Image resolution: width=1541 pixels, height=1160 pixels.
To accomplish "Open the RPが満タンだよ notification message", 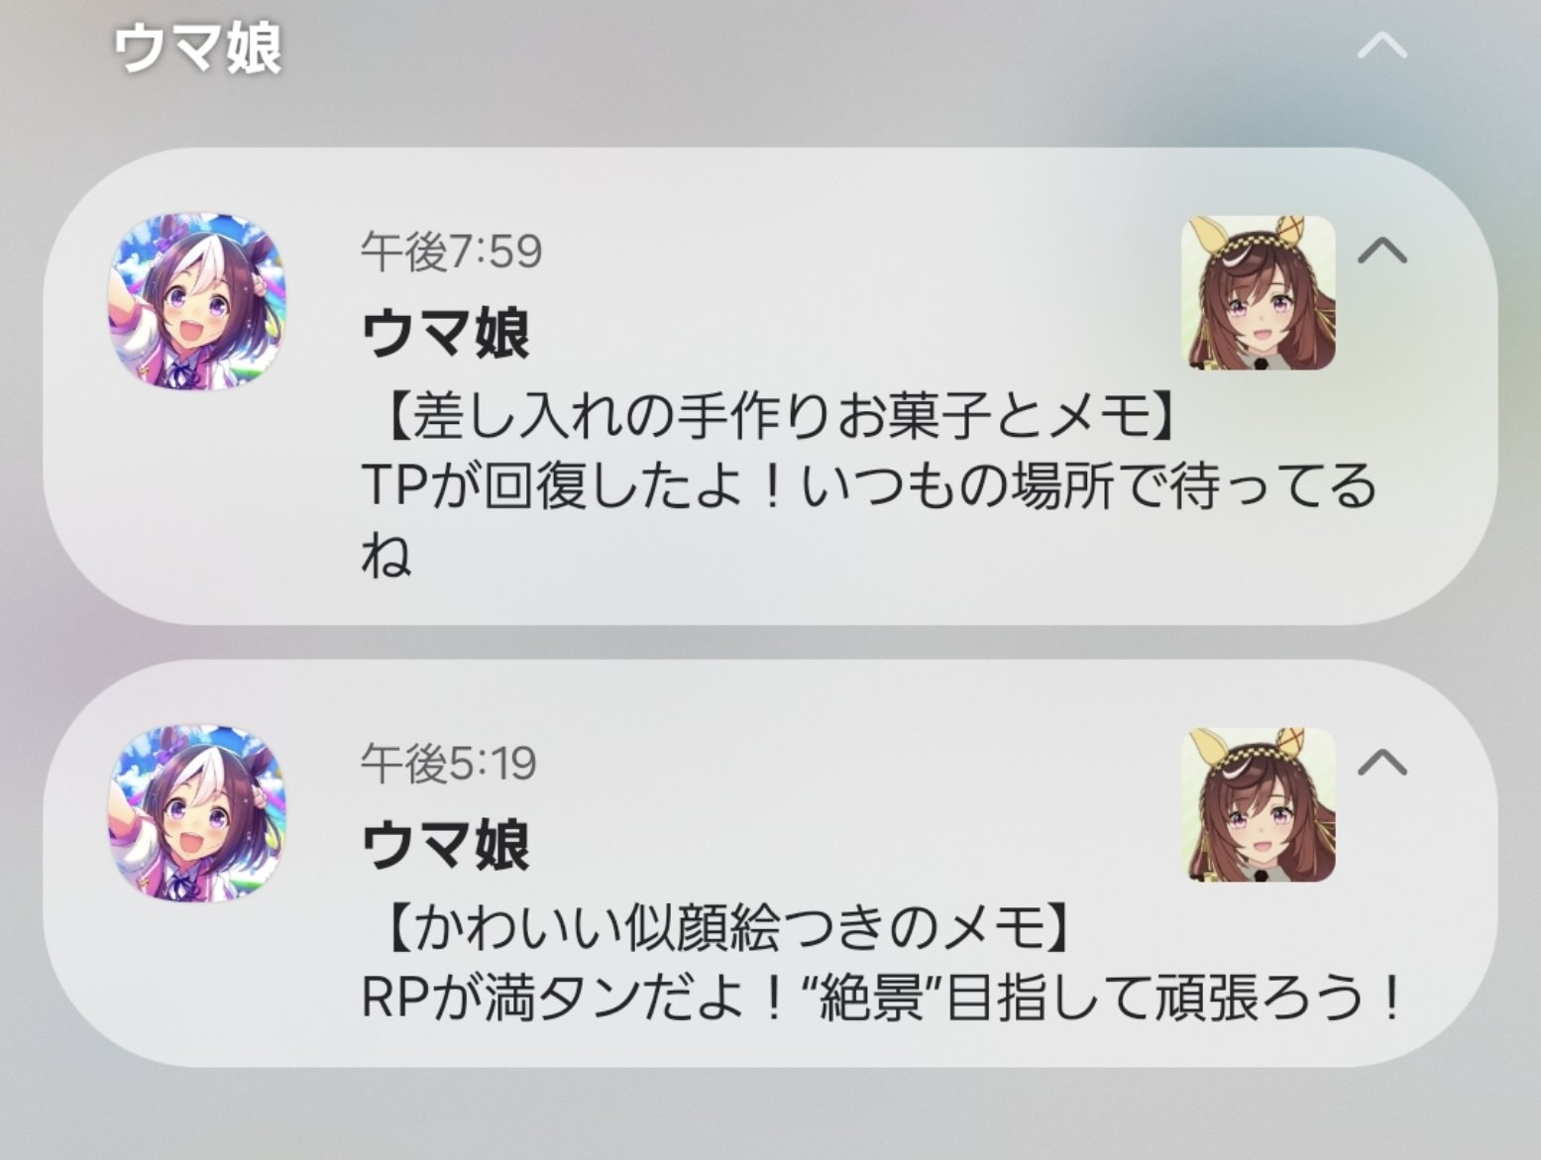I will pos(882,998).
